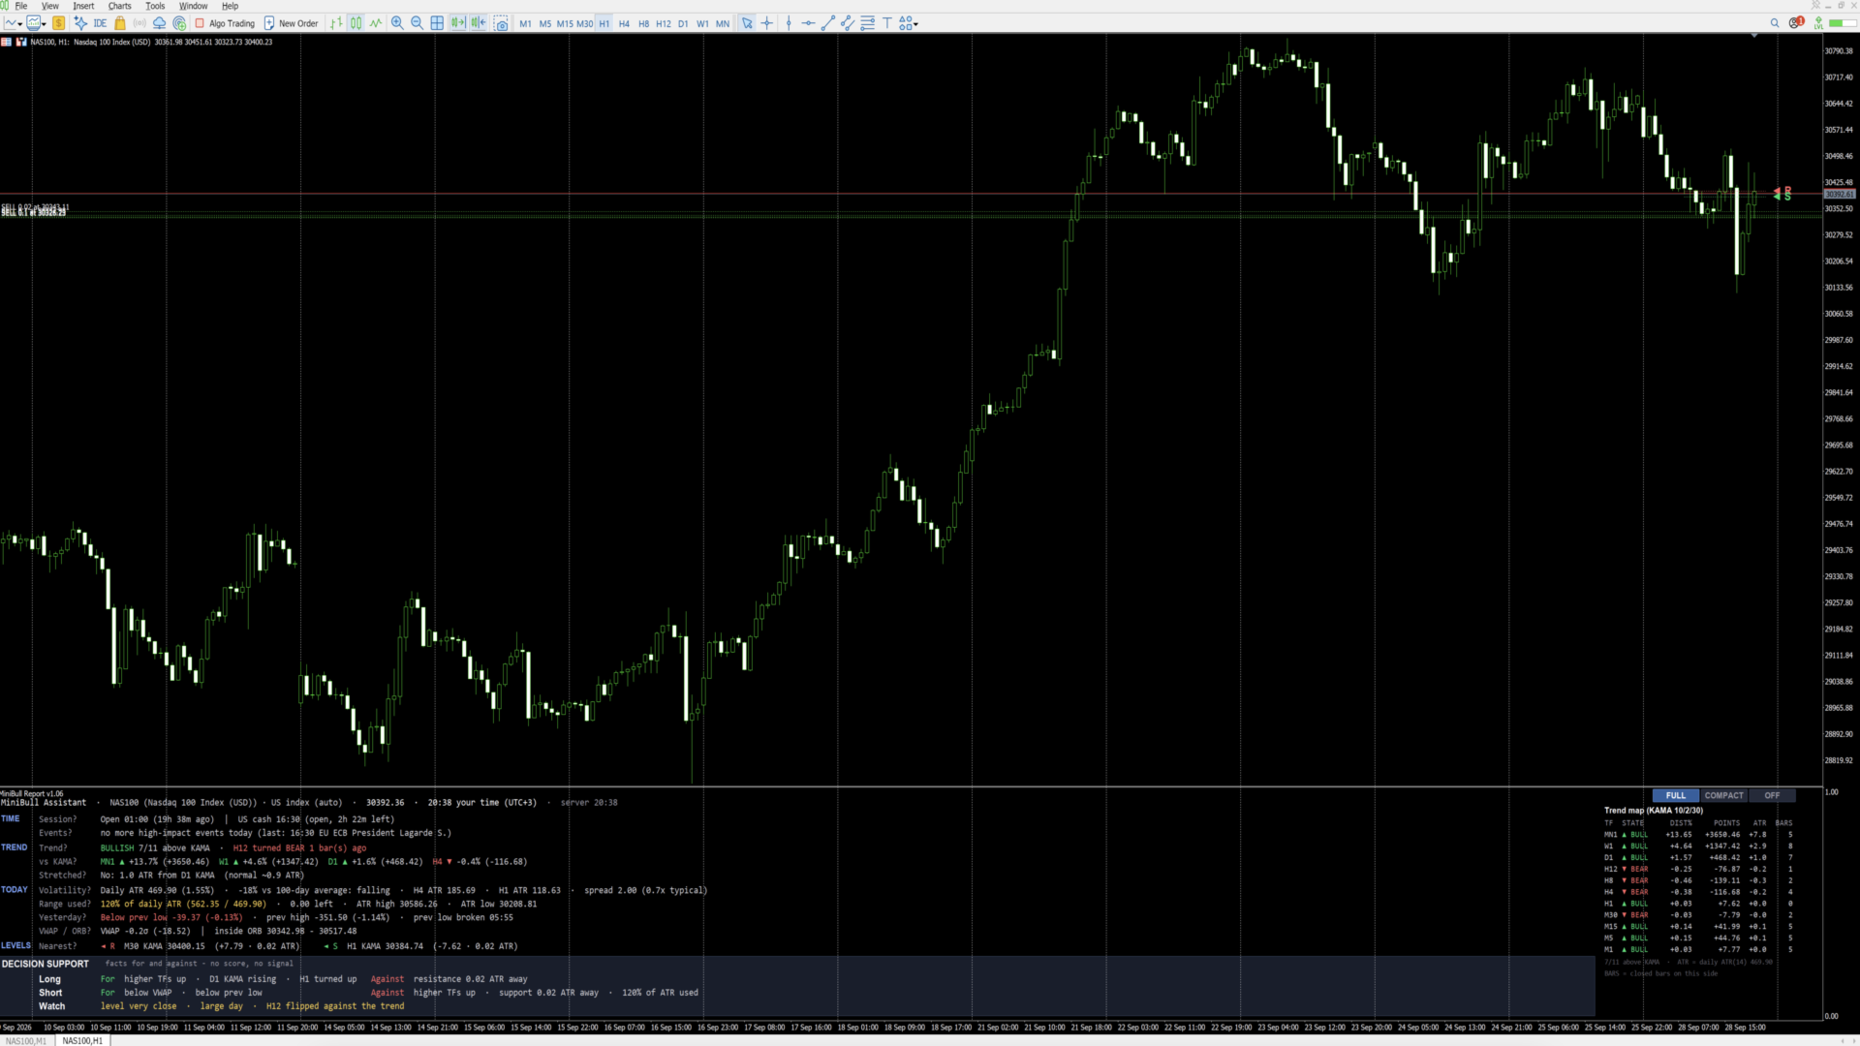
Task: Enable tile windows grid layout
Action: (x=437, y=23)
